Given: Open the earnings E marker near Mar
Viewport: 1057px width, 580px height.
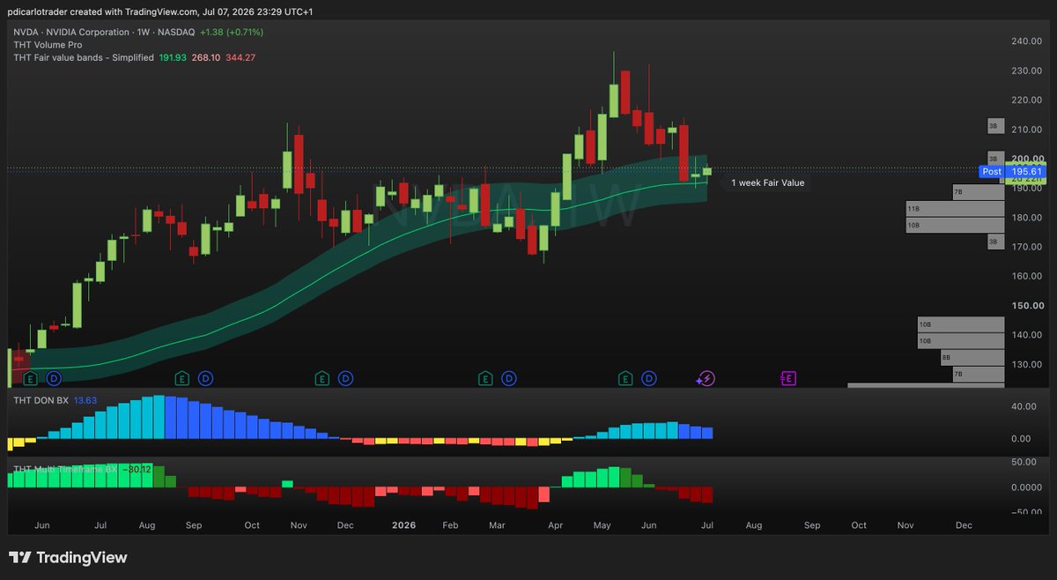Looking at the screenshot, I should tap(485, 379).
